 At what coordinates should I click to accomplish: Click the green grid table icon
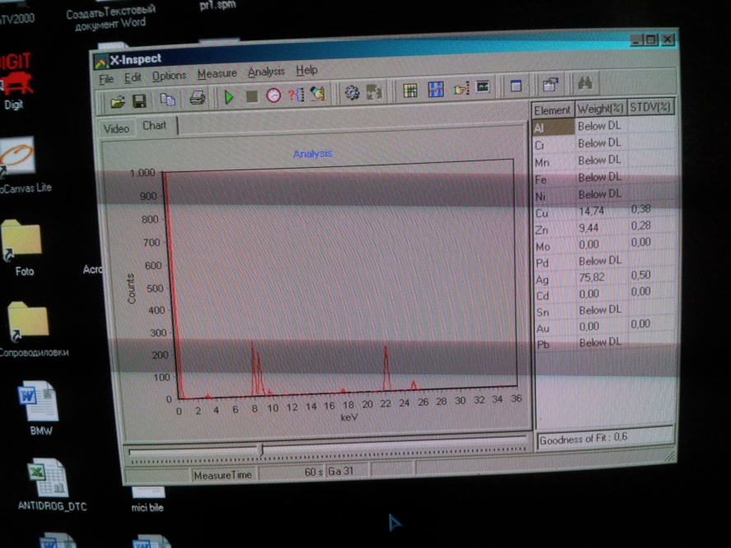click(x=410, y=91)
